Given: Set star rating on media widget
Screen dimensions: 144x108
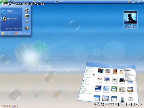Looking at the screenshot, I should (130, 24).
